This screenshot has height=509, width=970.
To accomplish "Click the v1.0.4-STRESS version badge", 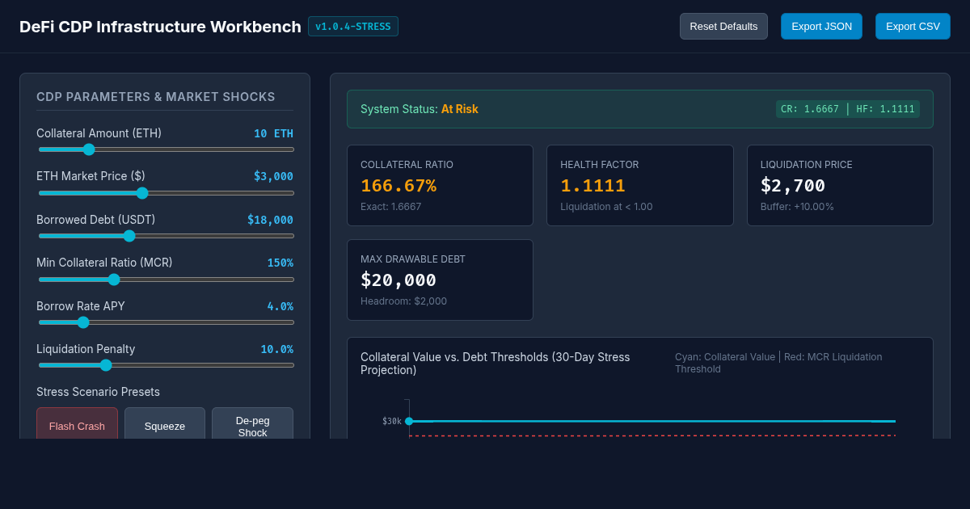I will (x=353, y=27).
